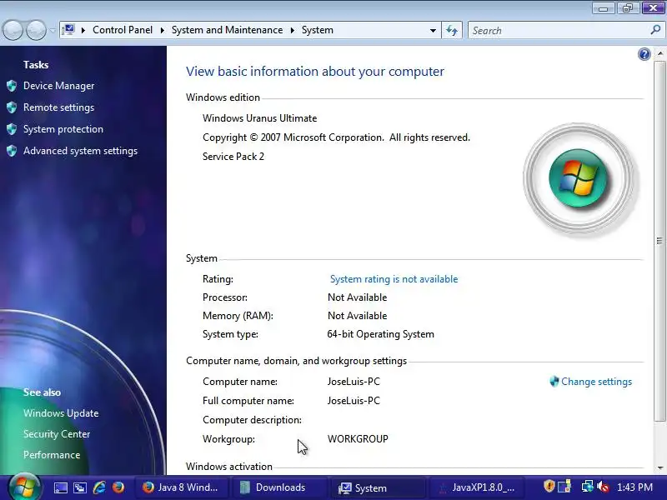The width and height of the screenshot is (667, 500).
Task: Click 'Service Pack 2' text
Action: tap(233, 157)
